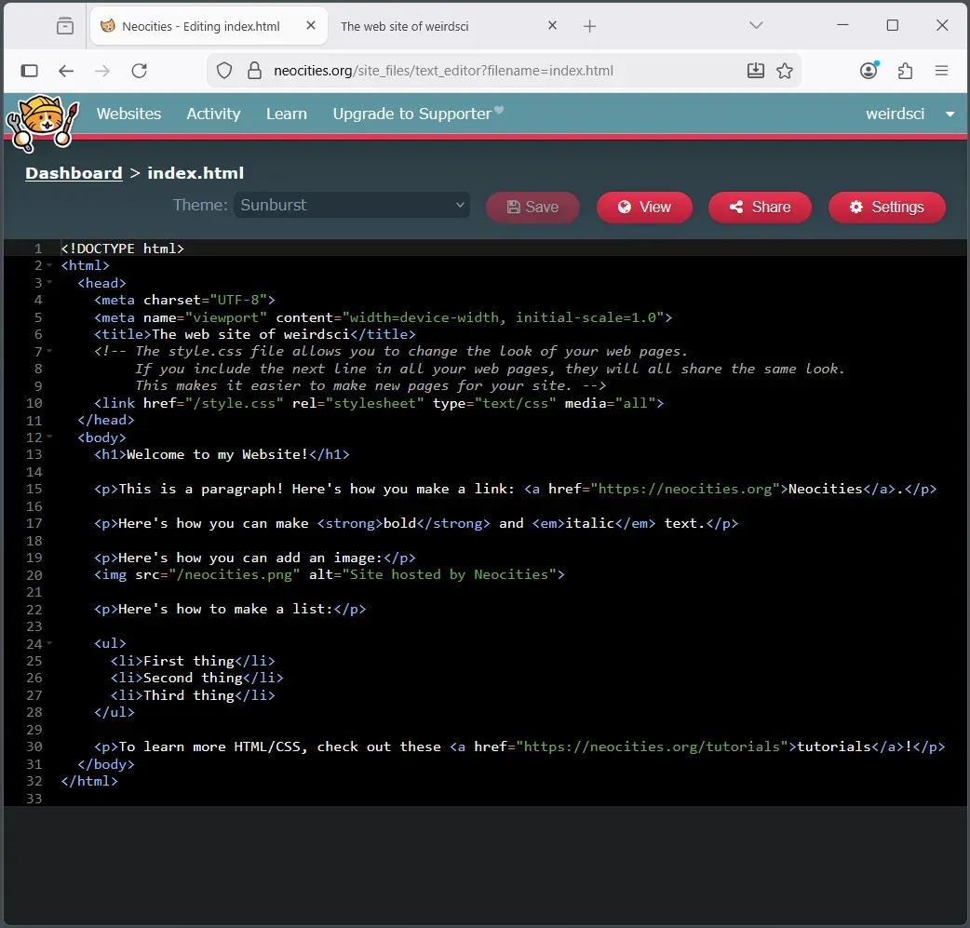Open the extensions puzzle icon
This screenshot has height=928, width=970.
(x=905, y=71)
